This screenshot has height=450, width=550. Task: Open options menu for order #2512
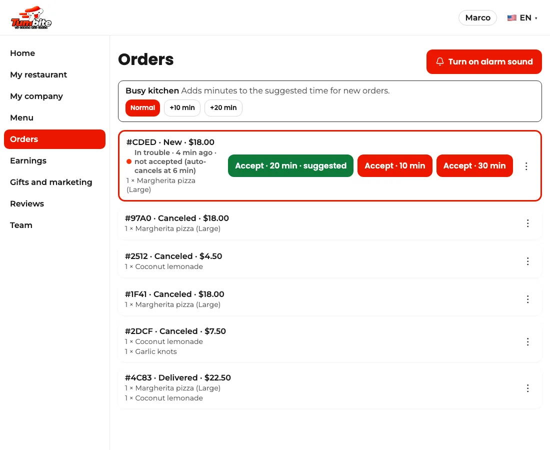[x=527, y=261]
